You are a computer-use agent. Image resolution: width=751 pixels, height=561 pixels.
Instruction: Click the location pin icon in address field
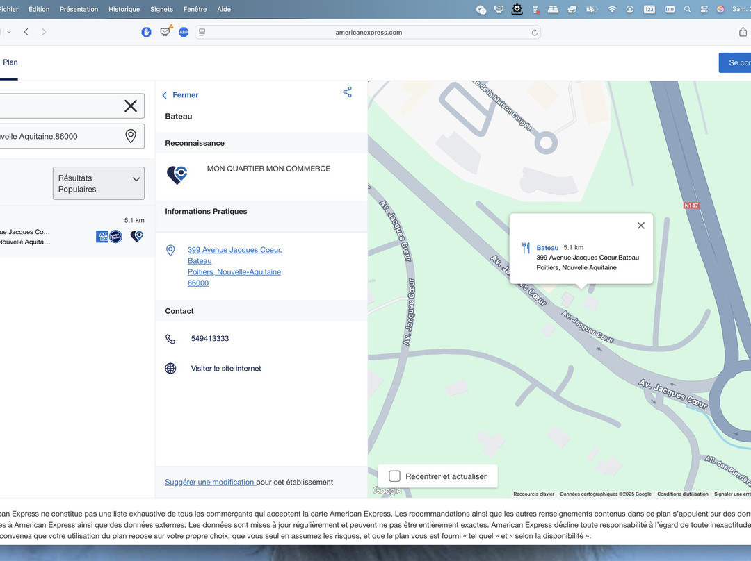(131, 136)
